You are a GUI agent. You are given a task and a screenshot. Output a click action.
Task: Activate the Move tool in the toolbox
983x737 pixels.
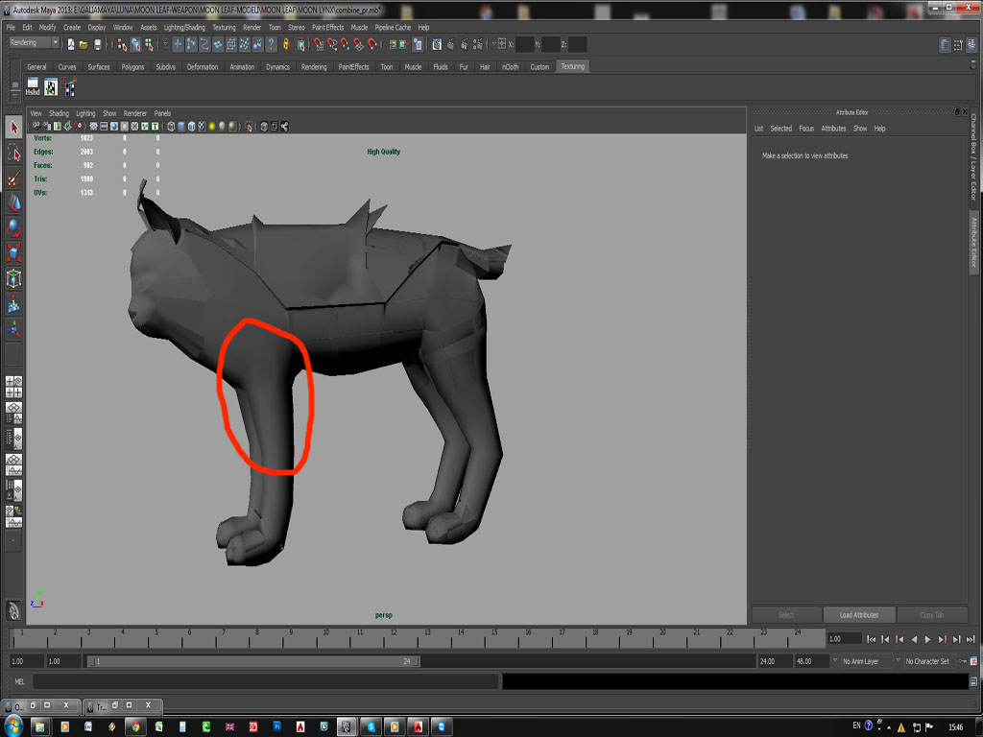pyautogui.click(x=13, y=203)
